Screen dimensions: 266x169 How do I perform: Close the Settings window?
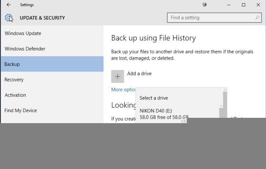(258, 5)
